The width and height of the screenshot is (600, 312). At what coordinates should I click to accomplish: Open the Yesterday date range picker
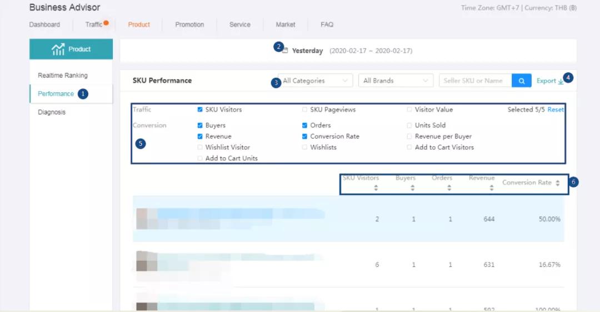(x=307, y=51)
